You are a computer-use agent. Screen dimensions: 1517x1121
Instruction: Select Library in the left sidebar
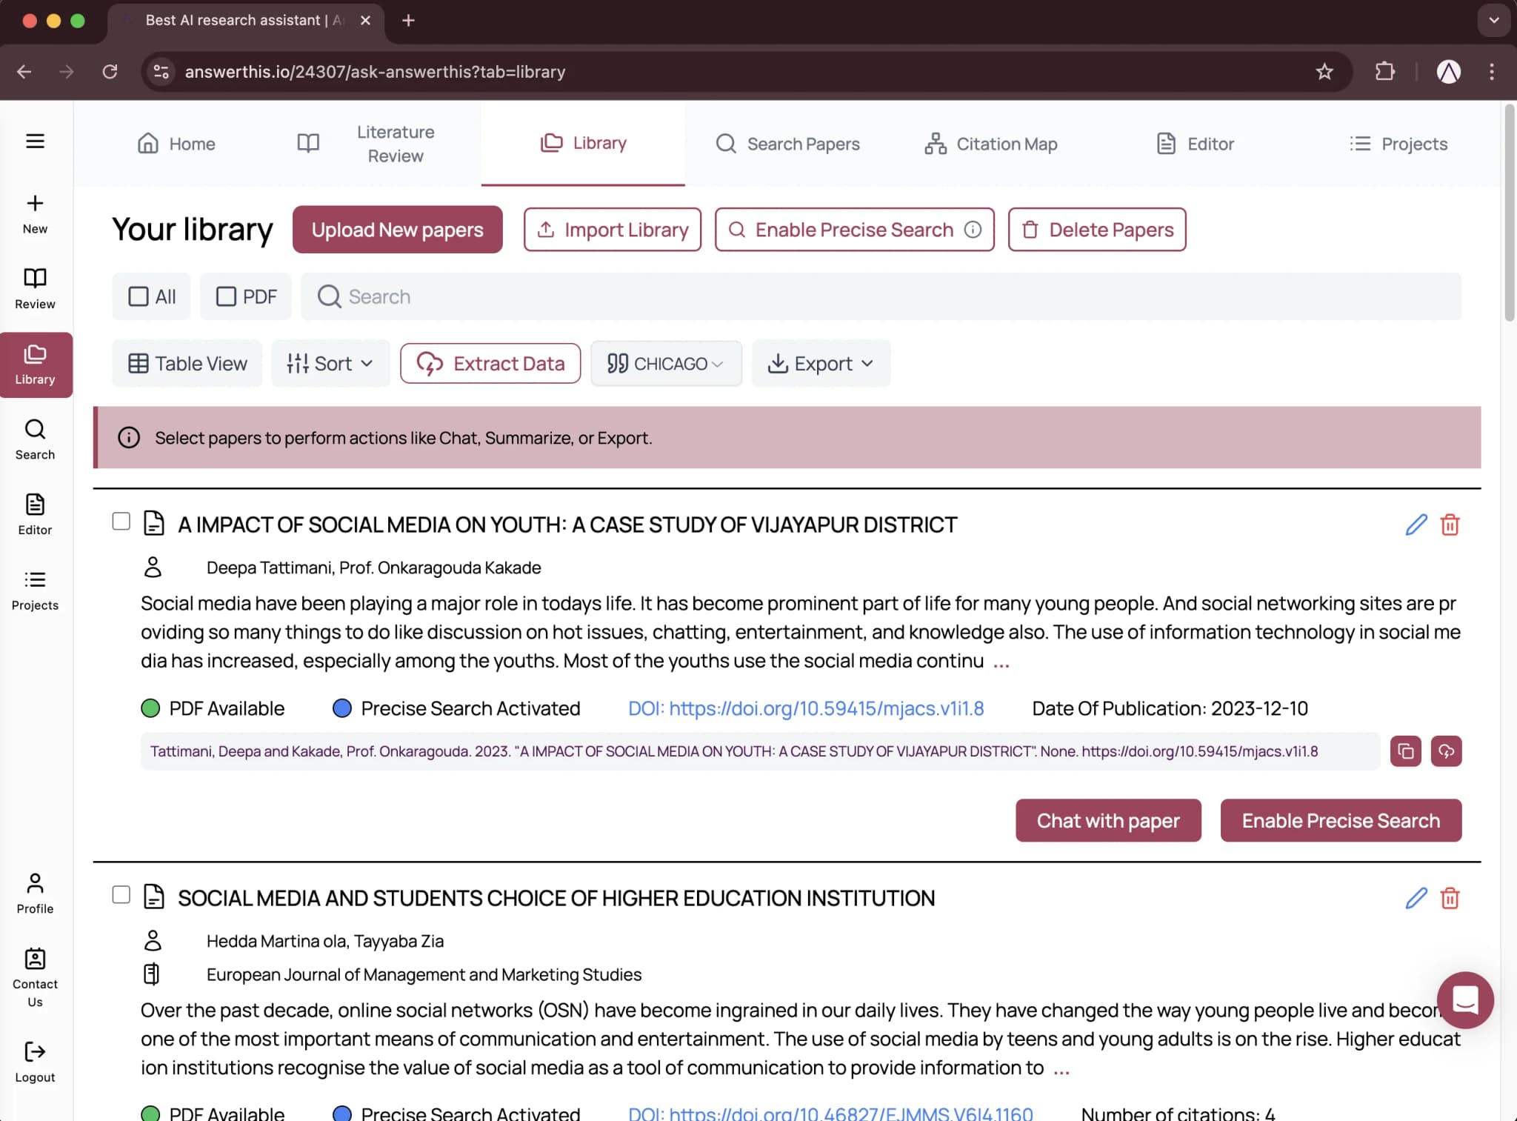click(x=35, y=365)
